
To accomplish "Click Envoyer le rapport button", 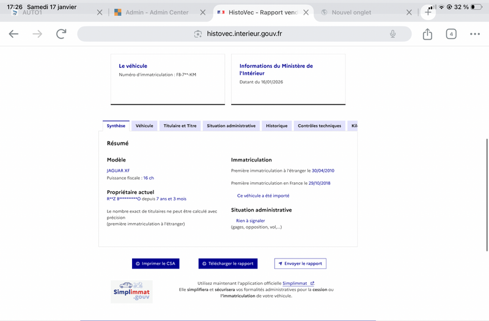I will [x=300, y=264].
